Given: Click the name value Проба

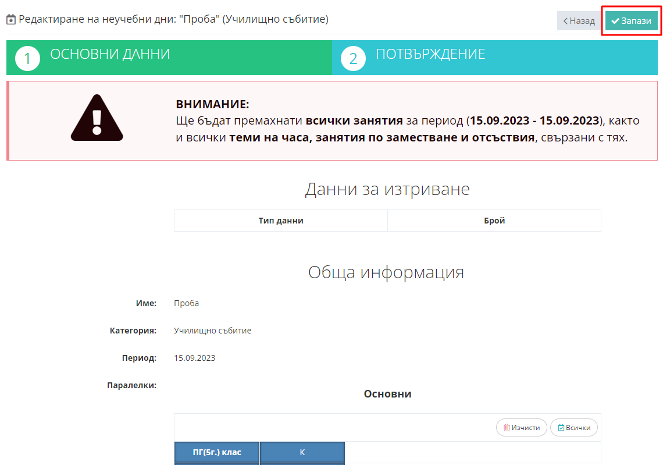Looking at the screenshot, I should (x=186, y=303).
